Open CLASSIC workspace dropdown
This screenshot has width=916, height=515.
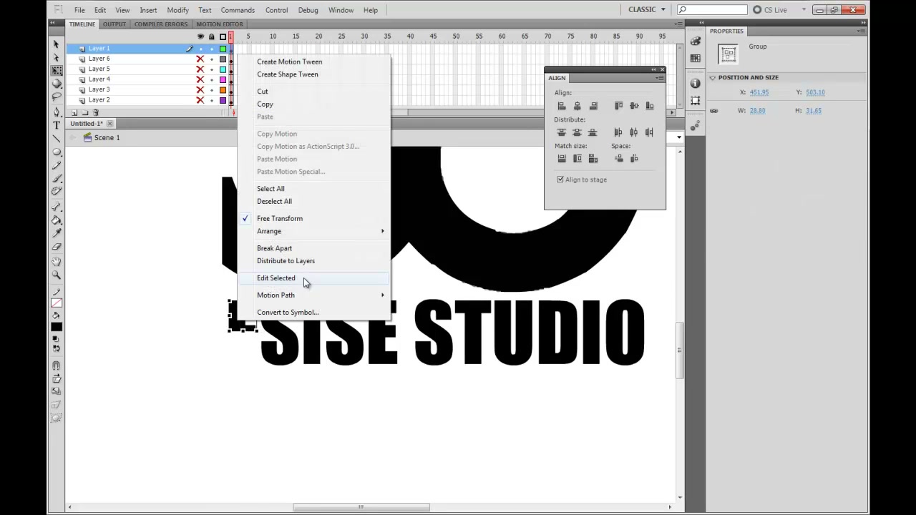point(647,10)
